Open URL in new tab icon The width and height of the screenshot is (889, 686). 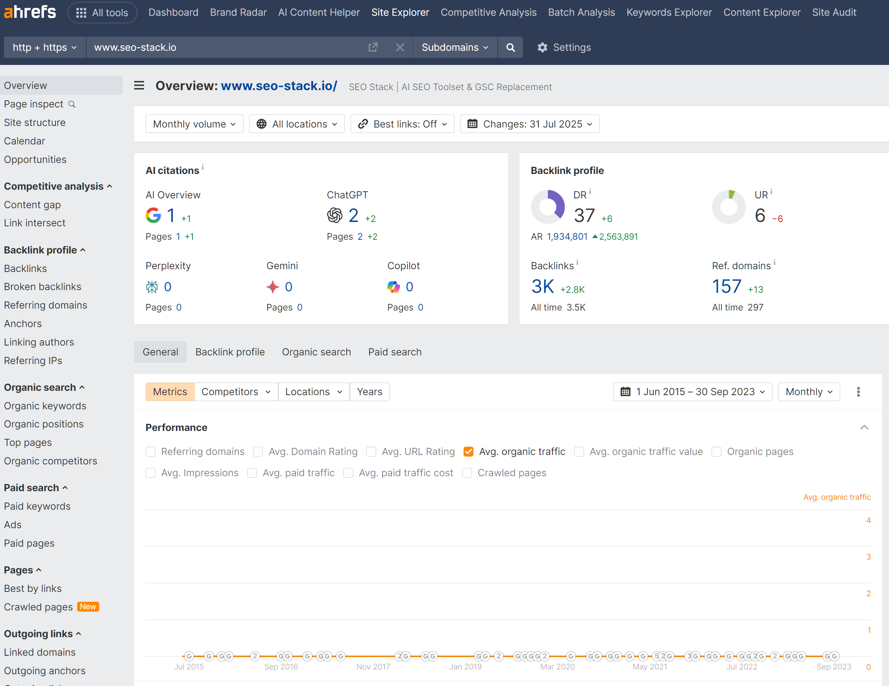tap(373, 47)
